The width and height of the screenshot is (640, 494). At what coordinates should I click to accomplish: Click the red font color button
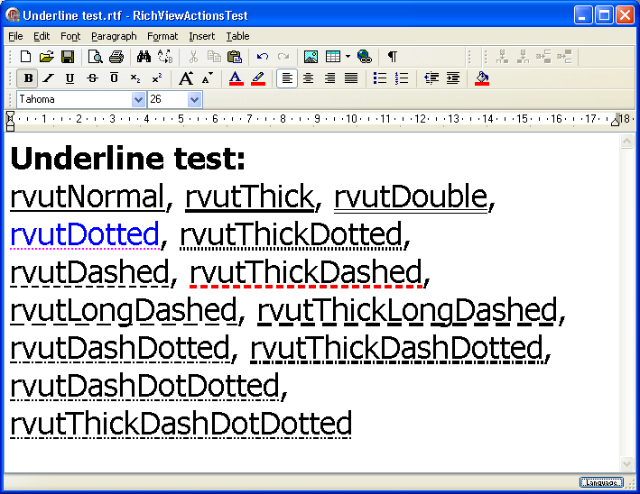[x=236, y=78]
